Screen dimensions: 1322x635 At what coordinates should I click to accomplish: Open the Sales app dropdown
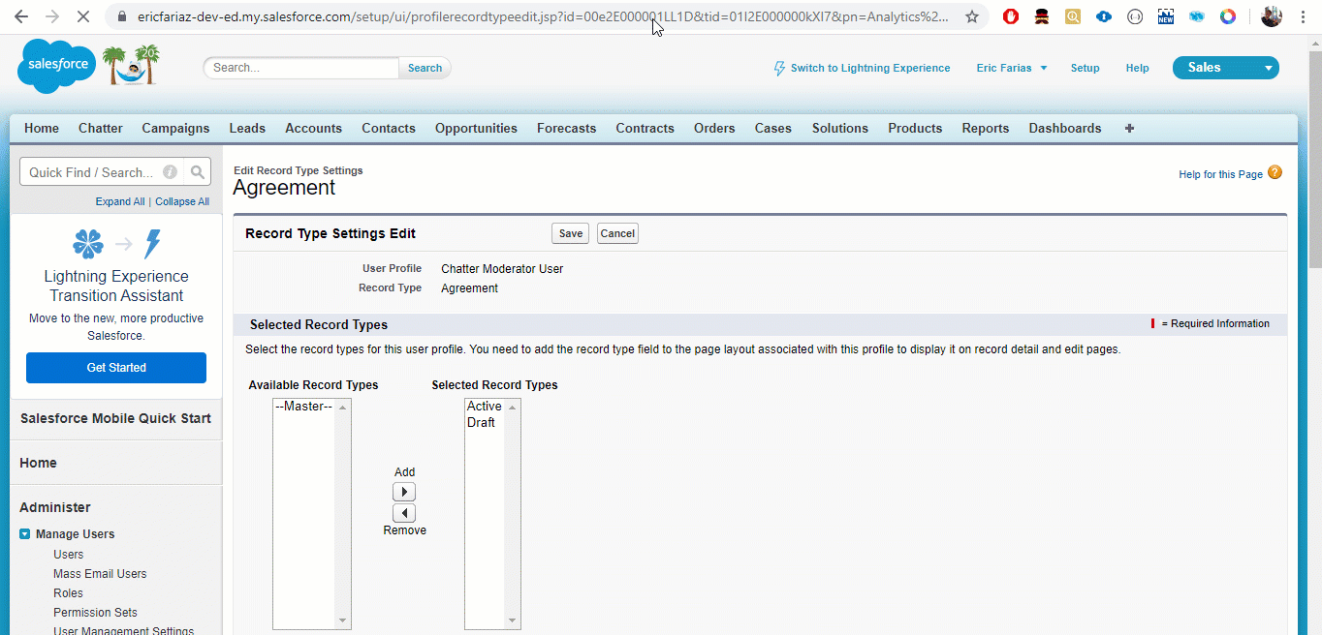click(x=1225, y=68)
